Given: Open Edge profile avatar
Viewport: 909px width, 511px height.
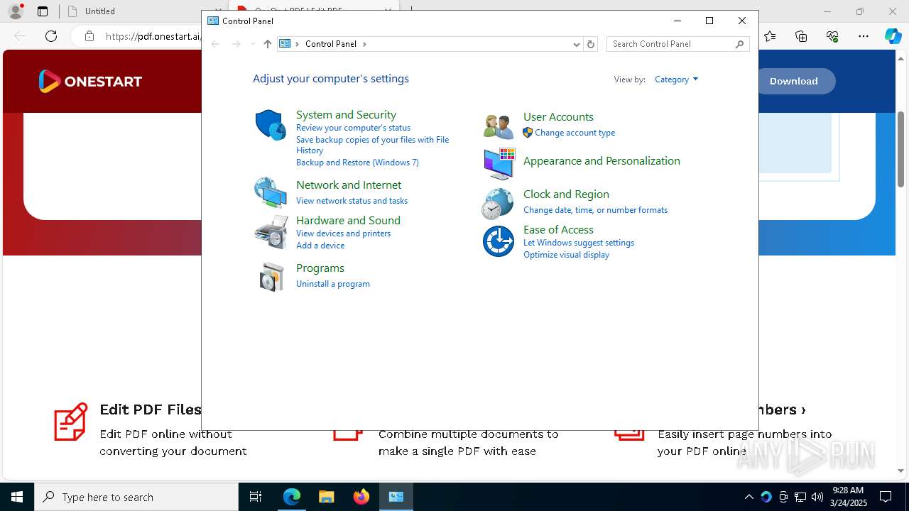Looking at the screenshot, I should click(16, 11).
